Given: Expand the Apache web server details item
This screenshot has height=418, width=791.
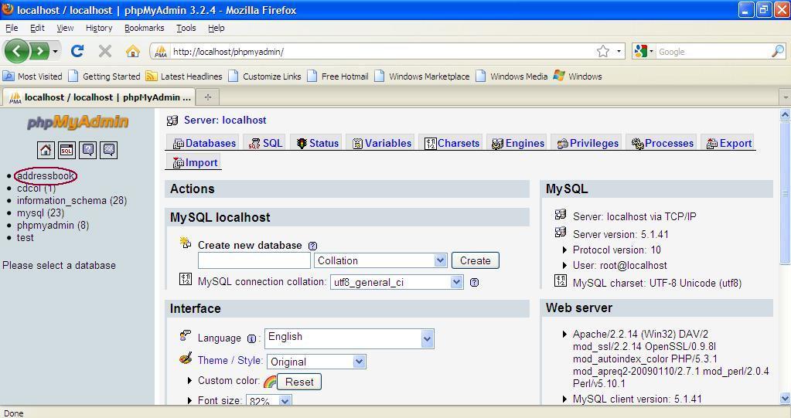Looking at the screenshot, I should point(564,335).
